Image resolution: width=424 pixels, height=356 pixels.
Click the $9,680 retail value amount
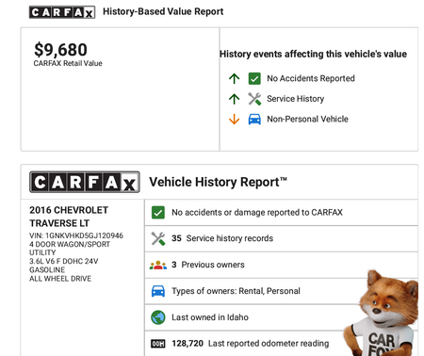tap(60, 50)
